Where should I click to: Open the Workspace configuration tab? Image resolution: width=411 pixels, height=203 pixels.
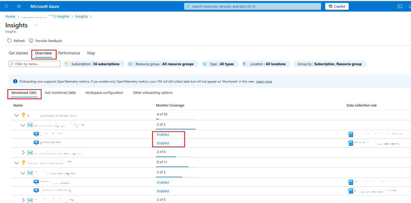click(x=104, y=93)
